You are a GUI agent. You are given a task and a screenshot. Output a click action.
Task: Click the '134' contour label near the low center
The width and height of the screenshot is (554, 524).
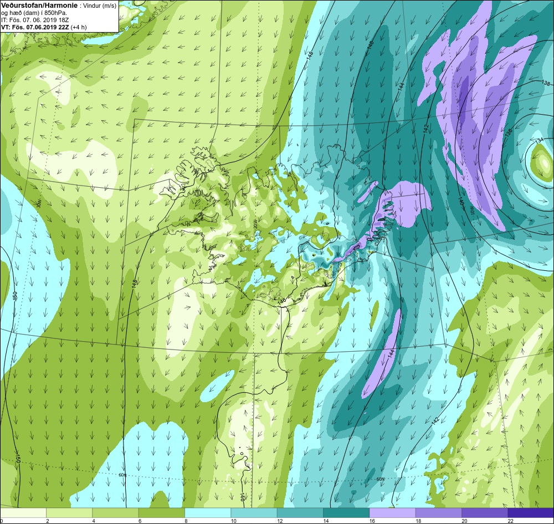click(x=539, y=140)
